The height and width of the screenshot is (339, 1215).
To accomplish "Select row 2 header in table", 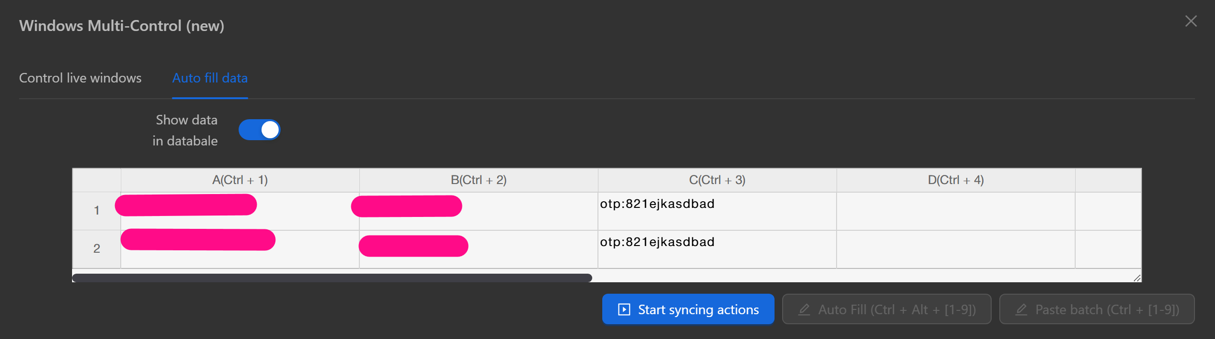I will coord(96,248).
